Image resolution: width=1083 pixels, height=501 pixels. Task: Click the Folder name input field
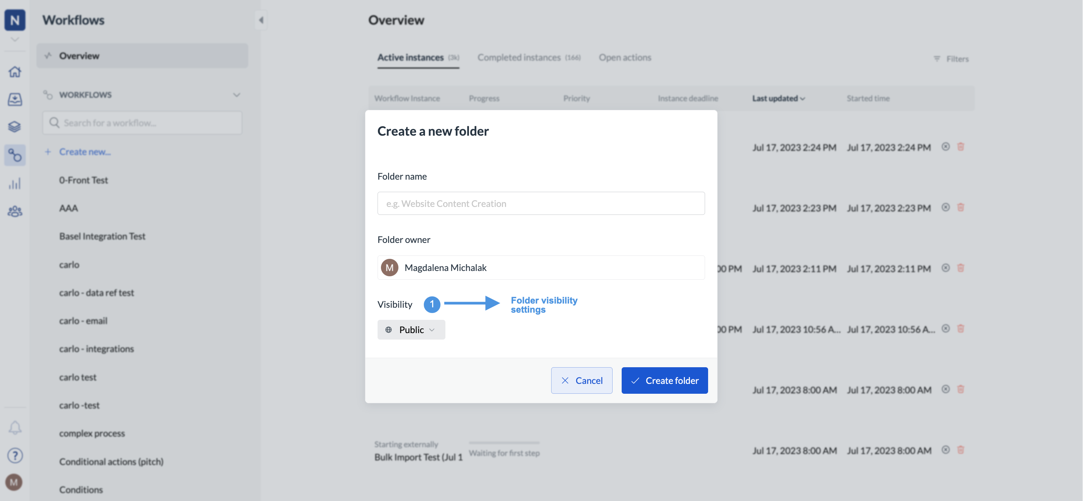pyautogui.click(x=541, y=204)
